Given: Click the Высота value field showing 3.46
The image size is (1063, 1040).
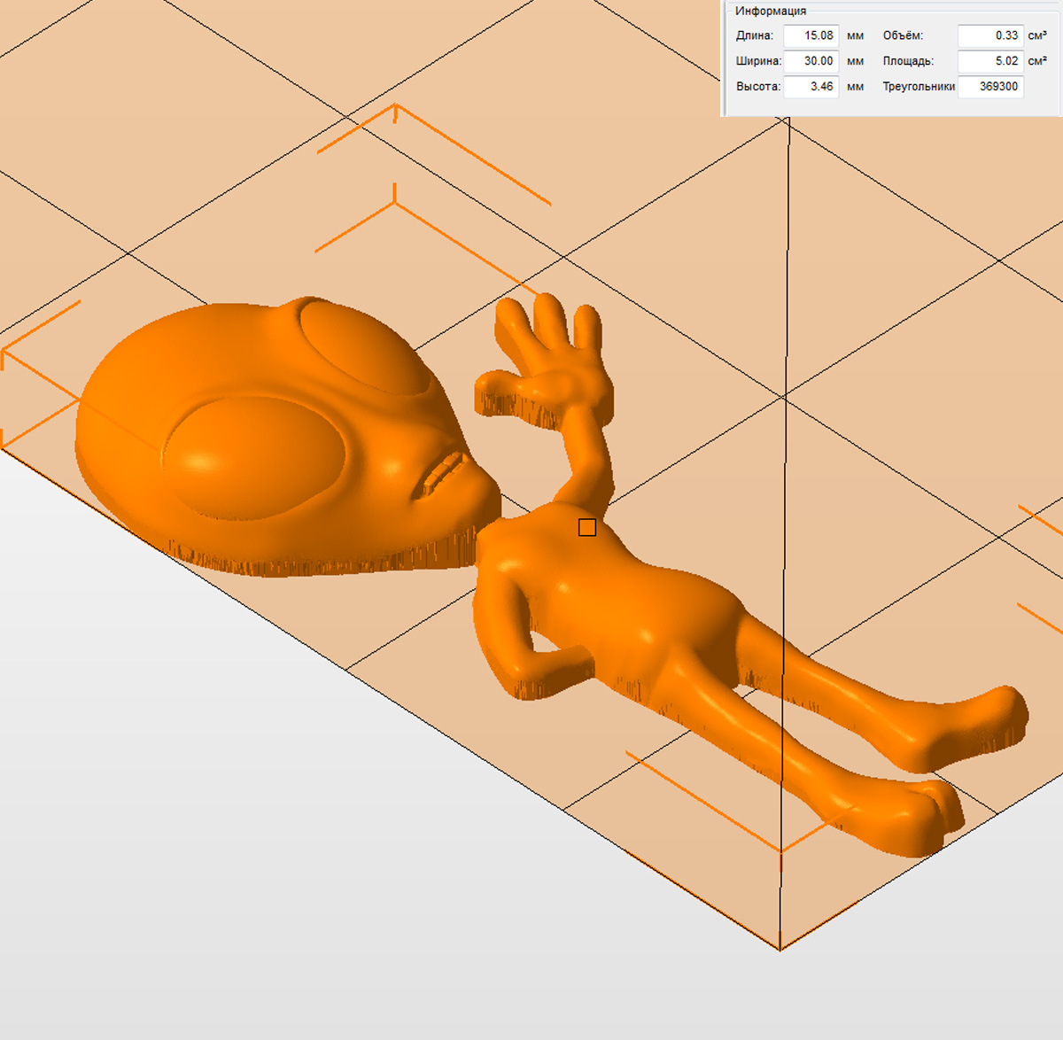Looking at the screenshot, I should 811,87.
